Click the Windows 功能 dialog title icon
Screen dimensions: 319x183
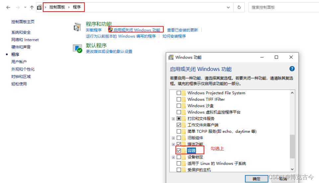(171, 57)
